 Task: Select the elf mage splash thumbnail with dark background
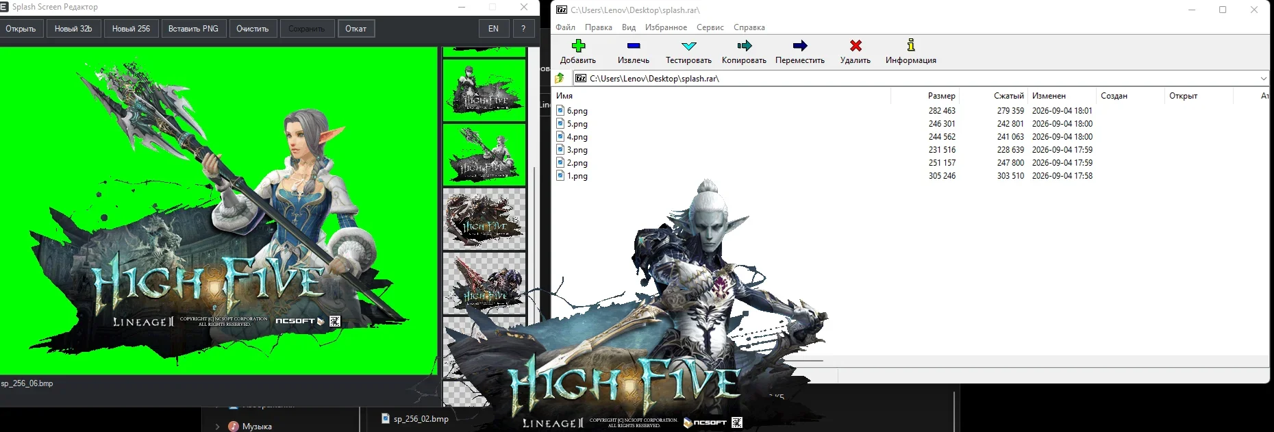[484, 90]
